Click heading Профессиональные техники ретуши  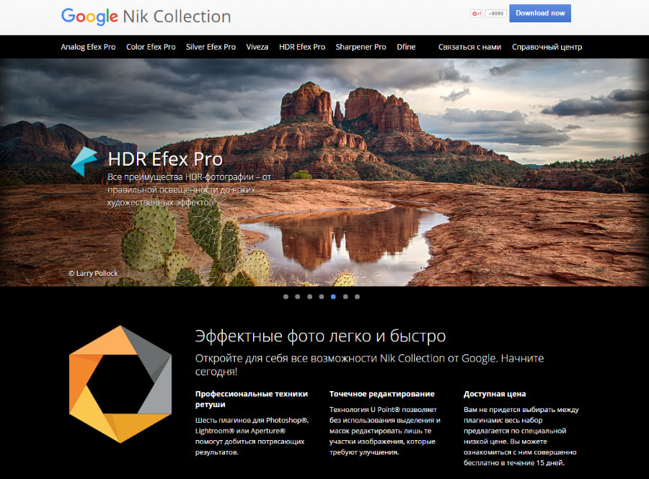point(252,399)
